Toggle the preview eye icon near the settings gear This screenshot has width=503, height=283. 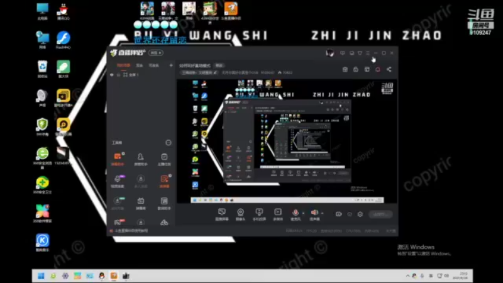point(350,214)
